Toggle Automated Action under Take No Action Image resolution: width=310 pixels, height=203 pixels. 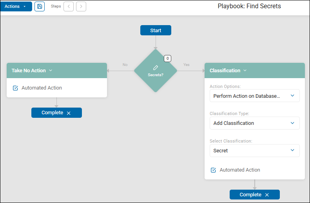[x=16, y=88]
